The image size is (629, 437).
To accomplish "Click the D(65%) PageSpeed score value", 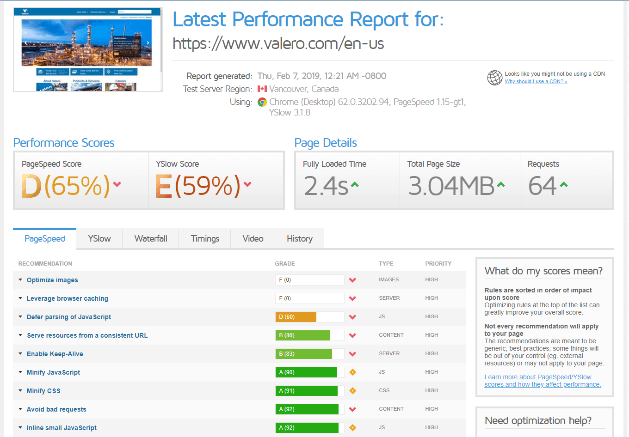I will click(x=66, y=186).
